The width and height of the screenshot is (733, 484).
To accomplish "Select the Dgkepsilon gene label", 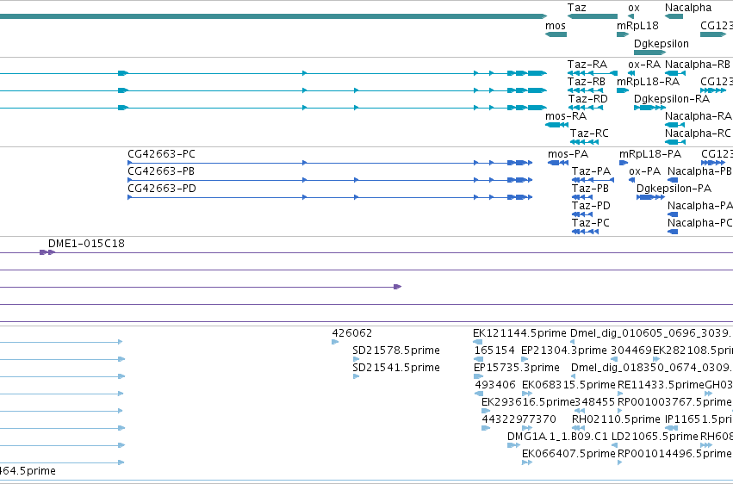I will (x=662, y=43).
